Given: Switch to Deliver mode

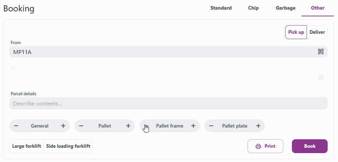Looking at the screenshot, I should point(317,32).
